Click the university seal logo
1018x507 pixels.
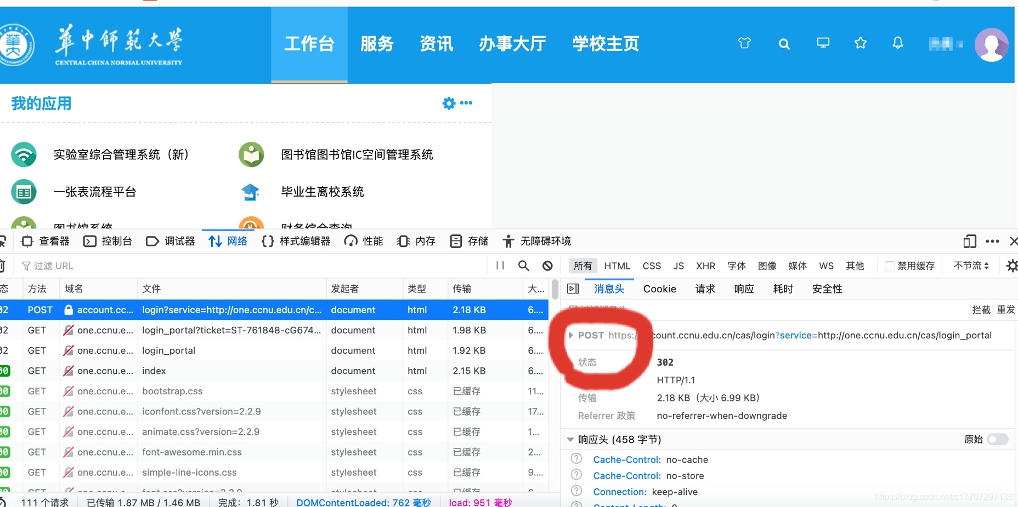[15, 45]
